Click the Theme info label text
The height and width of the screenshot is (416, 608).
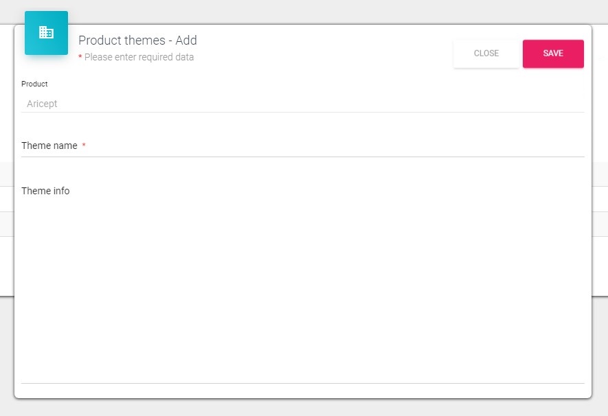point(45,191)
